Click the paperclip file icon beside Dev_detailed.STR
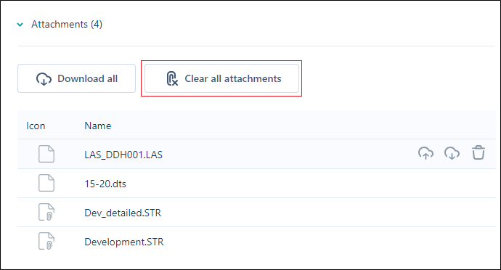 tap(46, 212)
